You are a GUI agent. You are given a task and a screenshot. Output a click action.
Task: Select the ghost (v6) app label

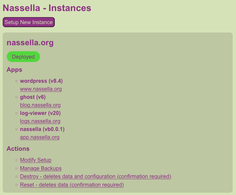[33, 97]
